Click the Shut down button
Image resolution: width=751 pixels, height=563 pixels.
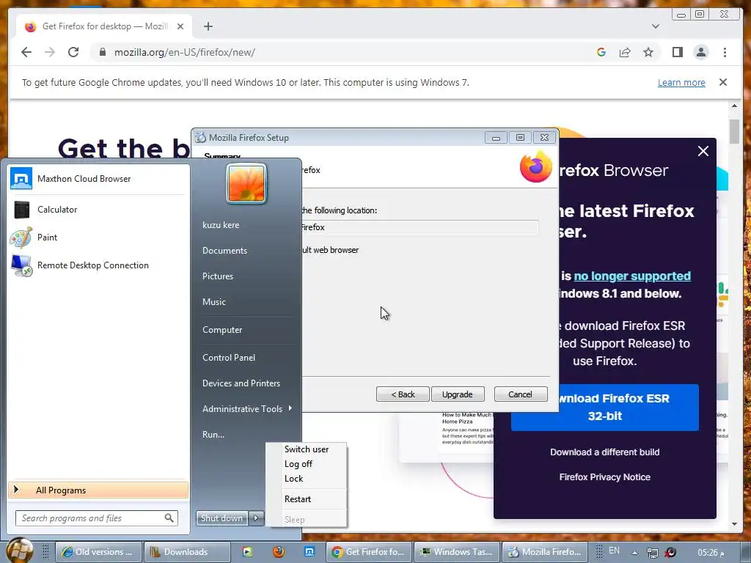point(222,518)
